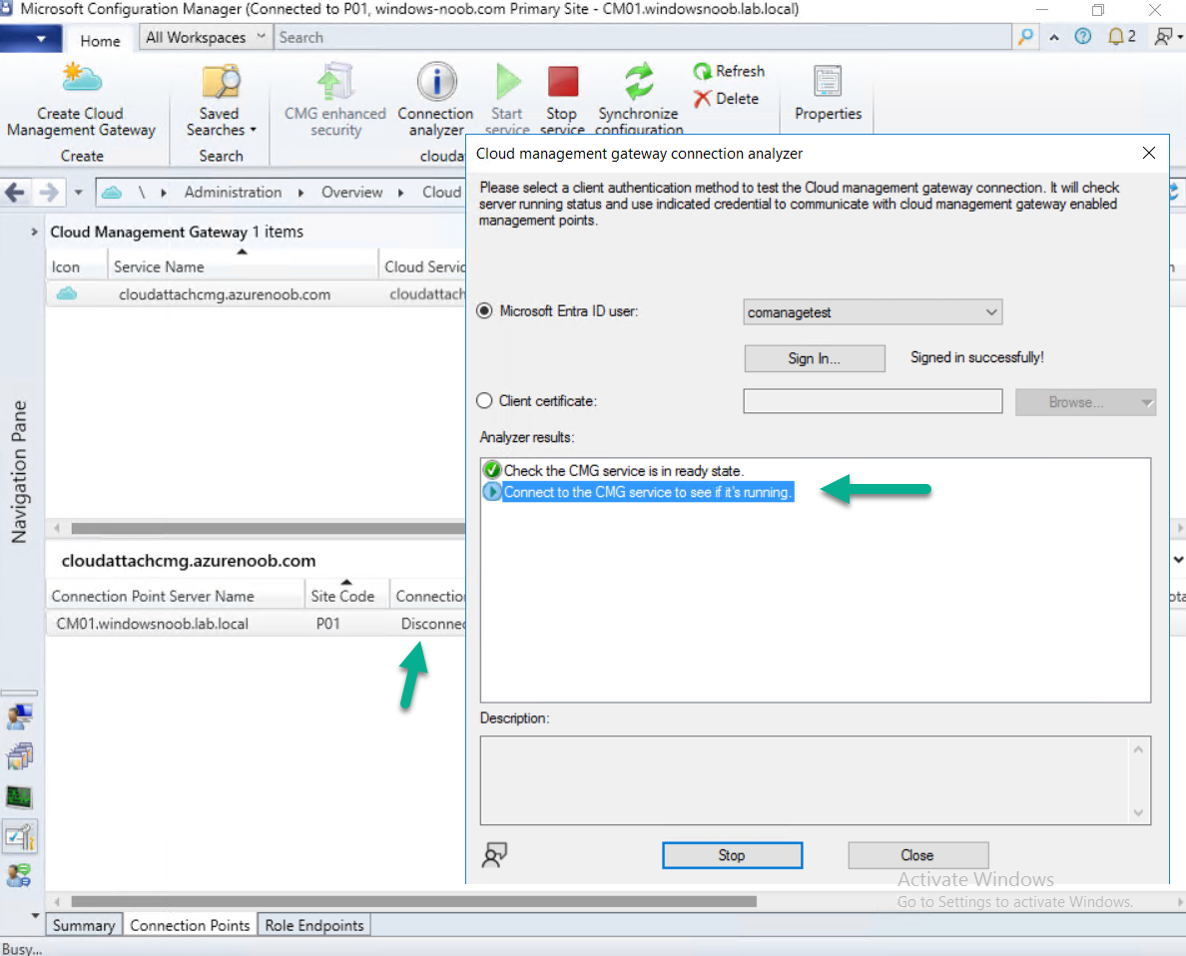
Task: Click the P01 site code cell
Action: click(328, 624)
